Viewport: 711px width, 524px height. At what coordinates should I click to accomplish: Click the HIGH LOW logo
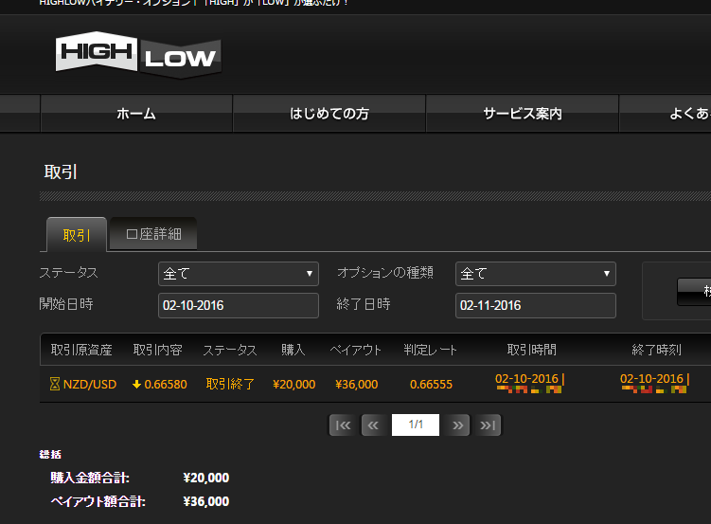tap(138, 54)
